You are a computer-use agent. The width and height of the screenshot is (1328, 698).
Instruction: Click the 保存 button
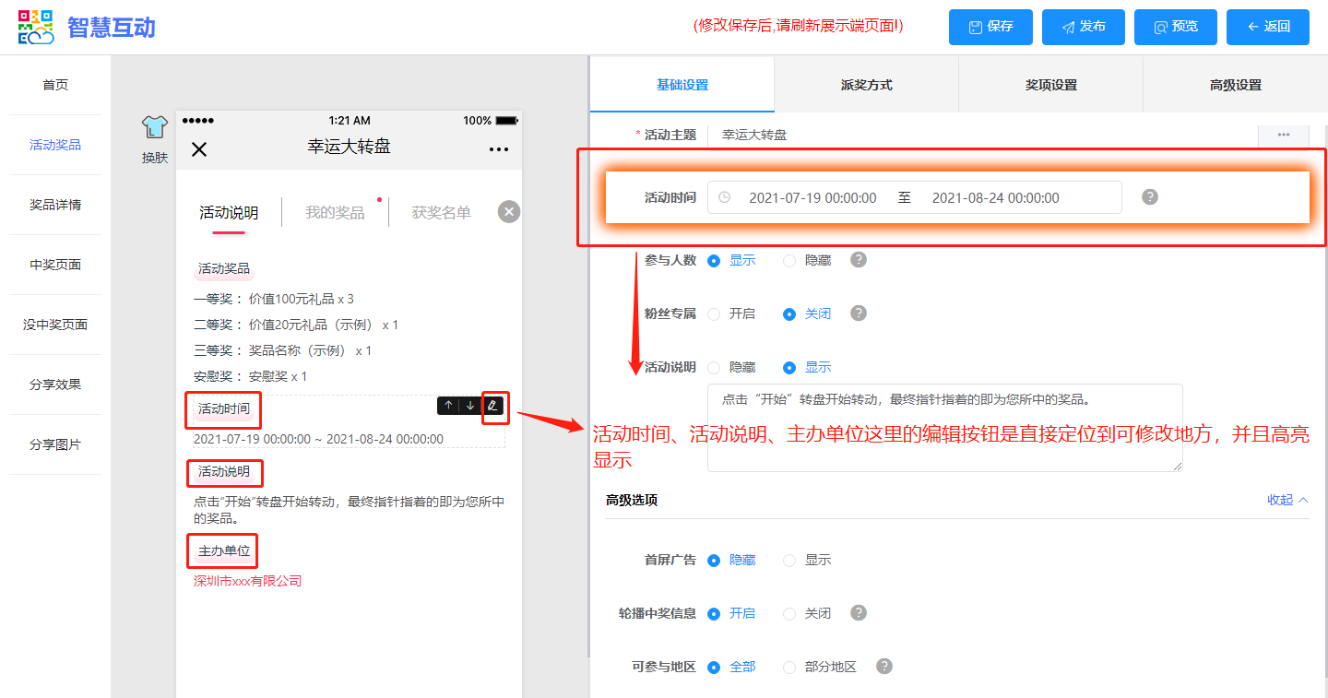click(990, 27)
